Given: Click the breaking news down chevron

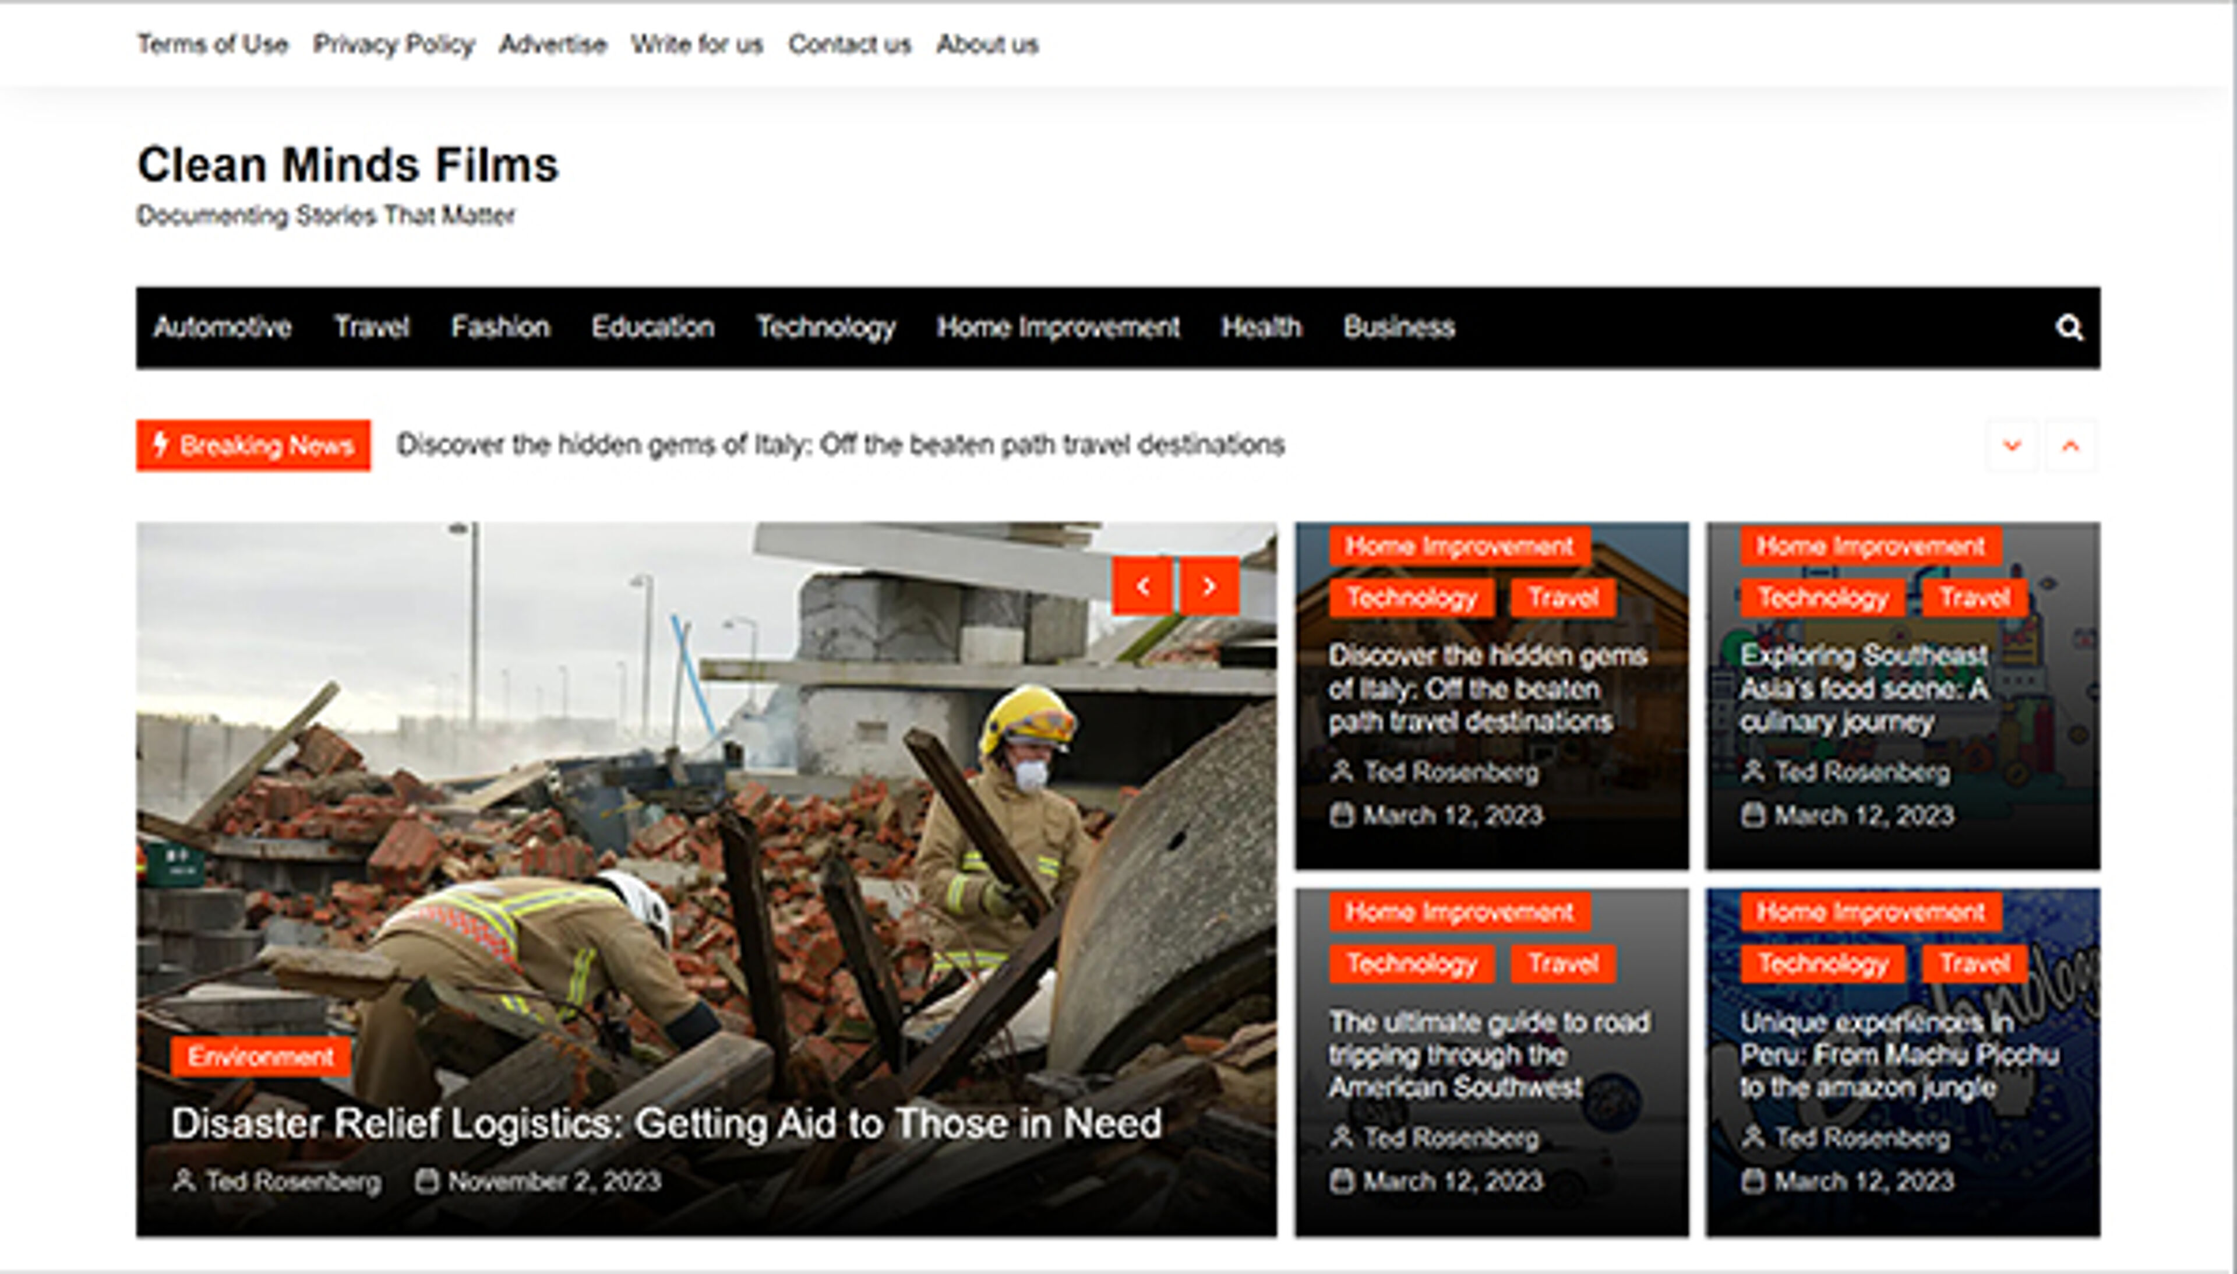Looking at the screenshot, I should point(2012,445).
